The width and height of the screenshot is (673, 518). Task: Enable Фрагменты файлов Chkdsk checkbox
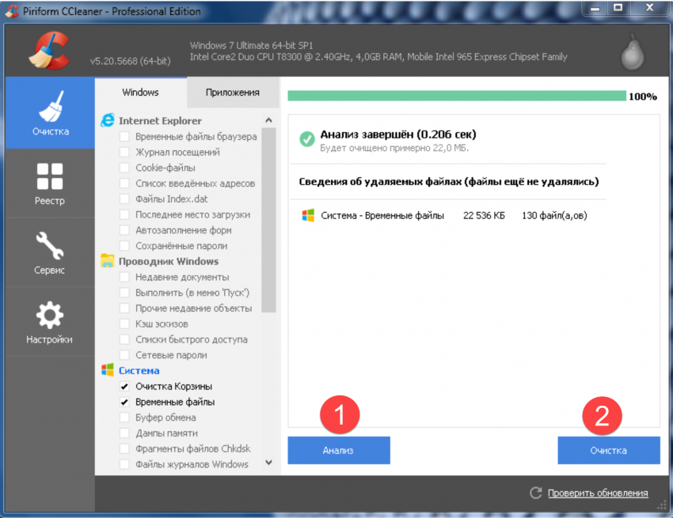coord(124,448)
